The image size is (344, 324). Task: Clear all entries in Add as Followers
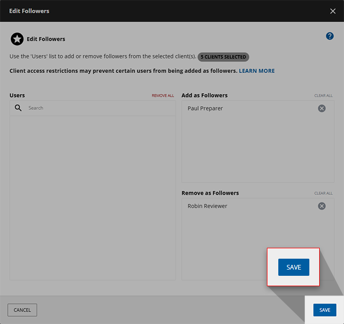click(323, 96)
